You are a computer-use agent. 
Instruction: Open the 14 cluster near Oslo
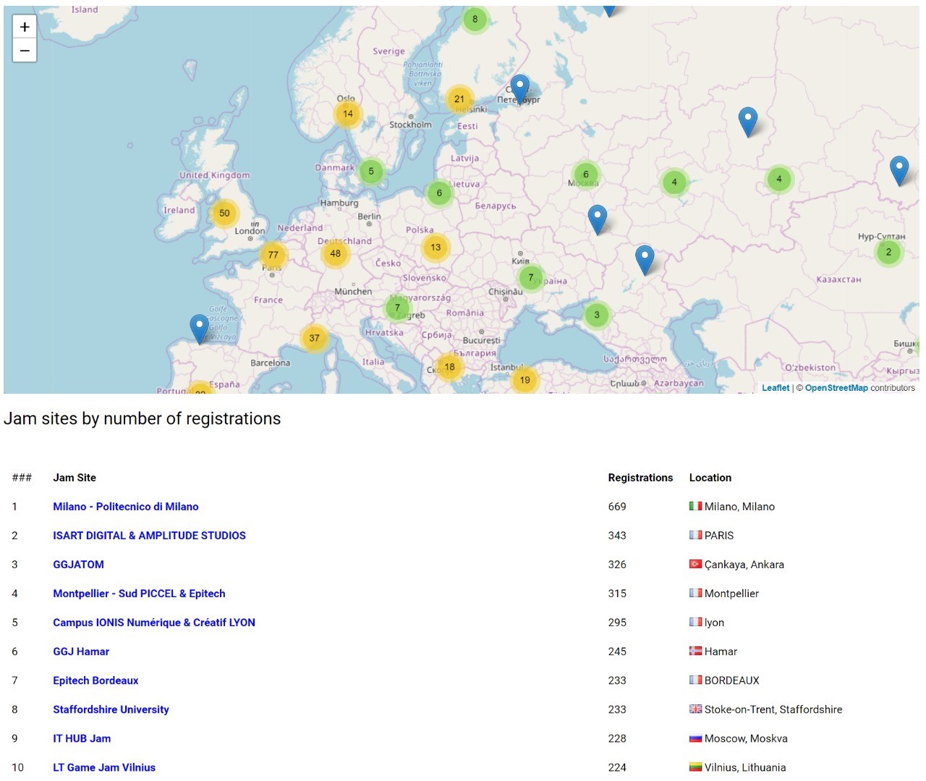coord(348,114)
